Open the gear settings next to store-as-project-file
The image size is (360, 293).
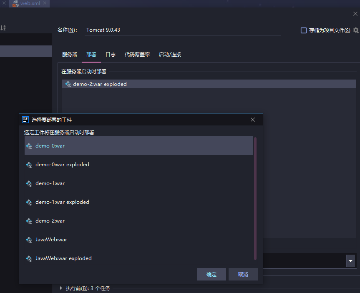[x=356, y=30]
